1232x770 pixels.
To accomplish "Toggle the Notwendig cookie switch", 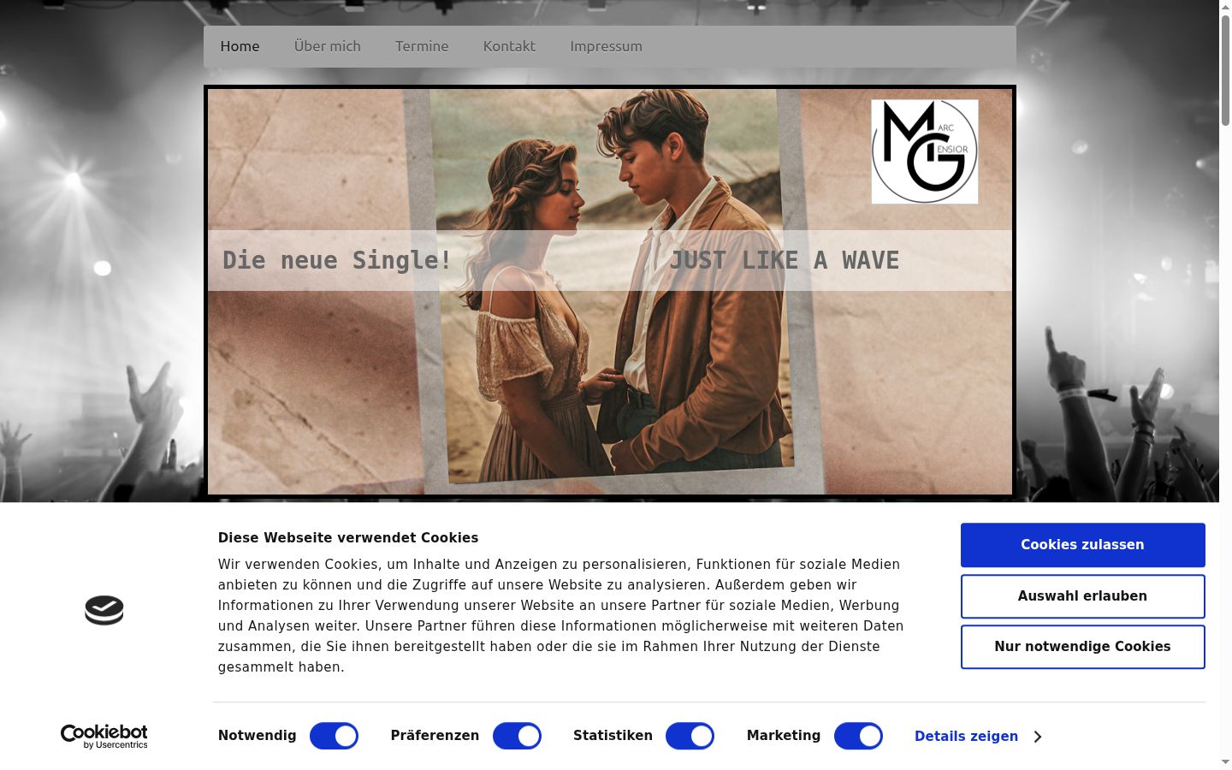I will (x=334, y=736).
